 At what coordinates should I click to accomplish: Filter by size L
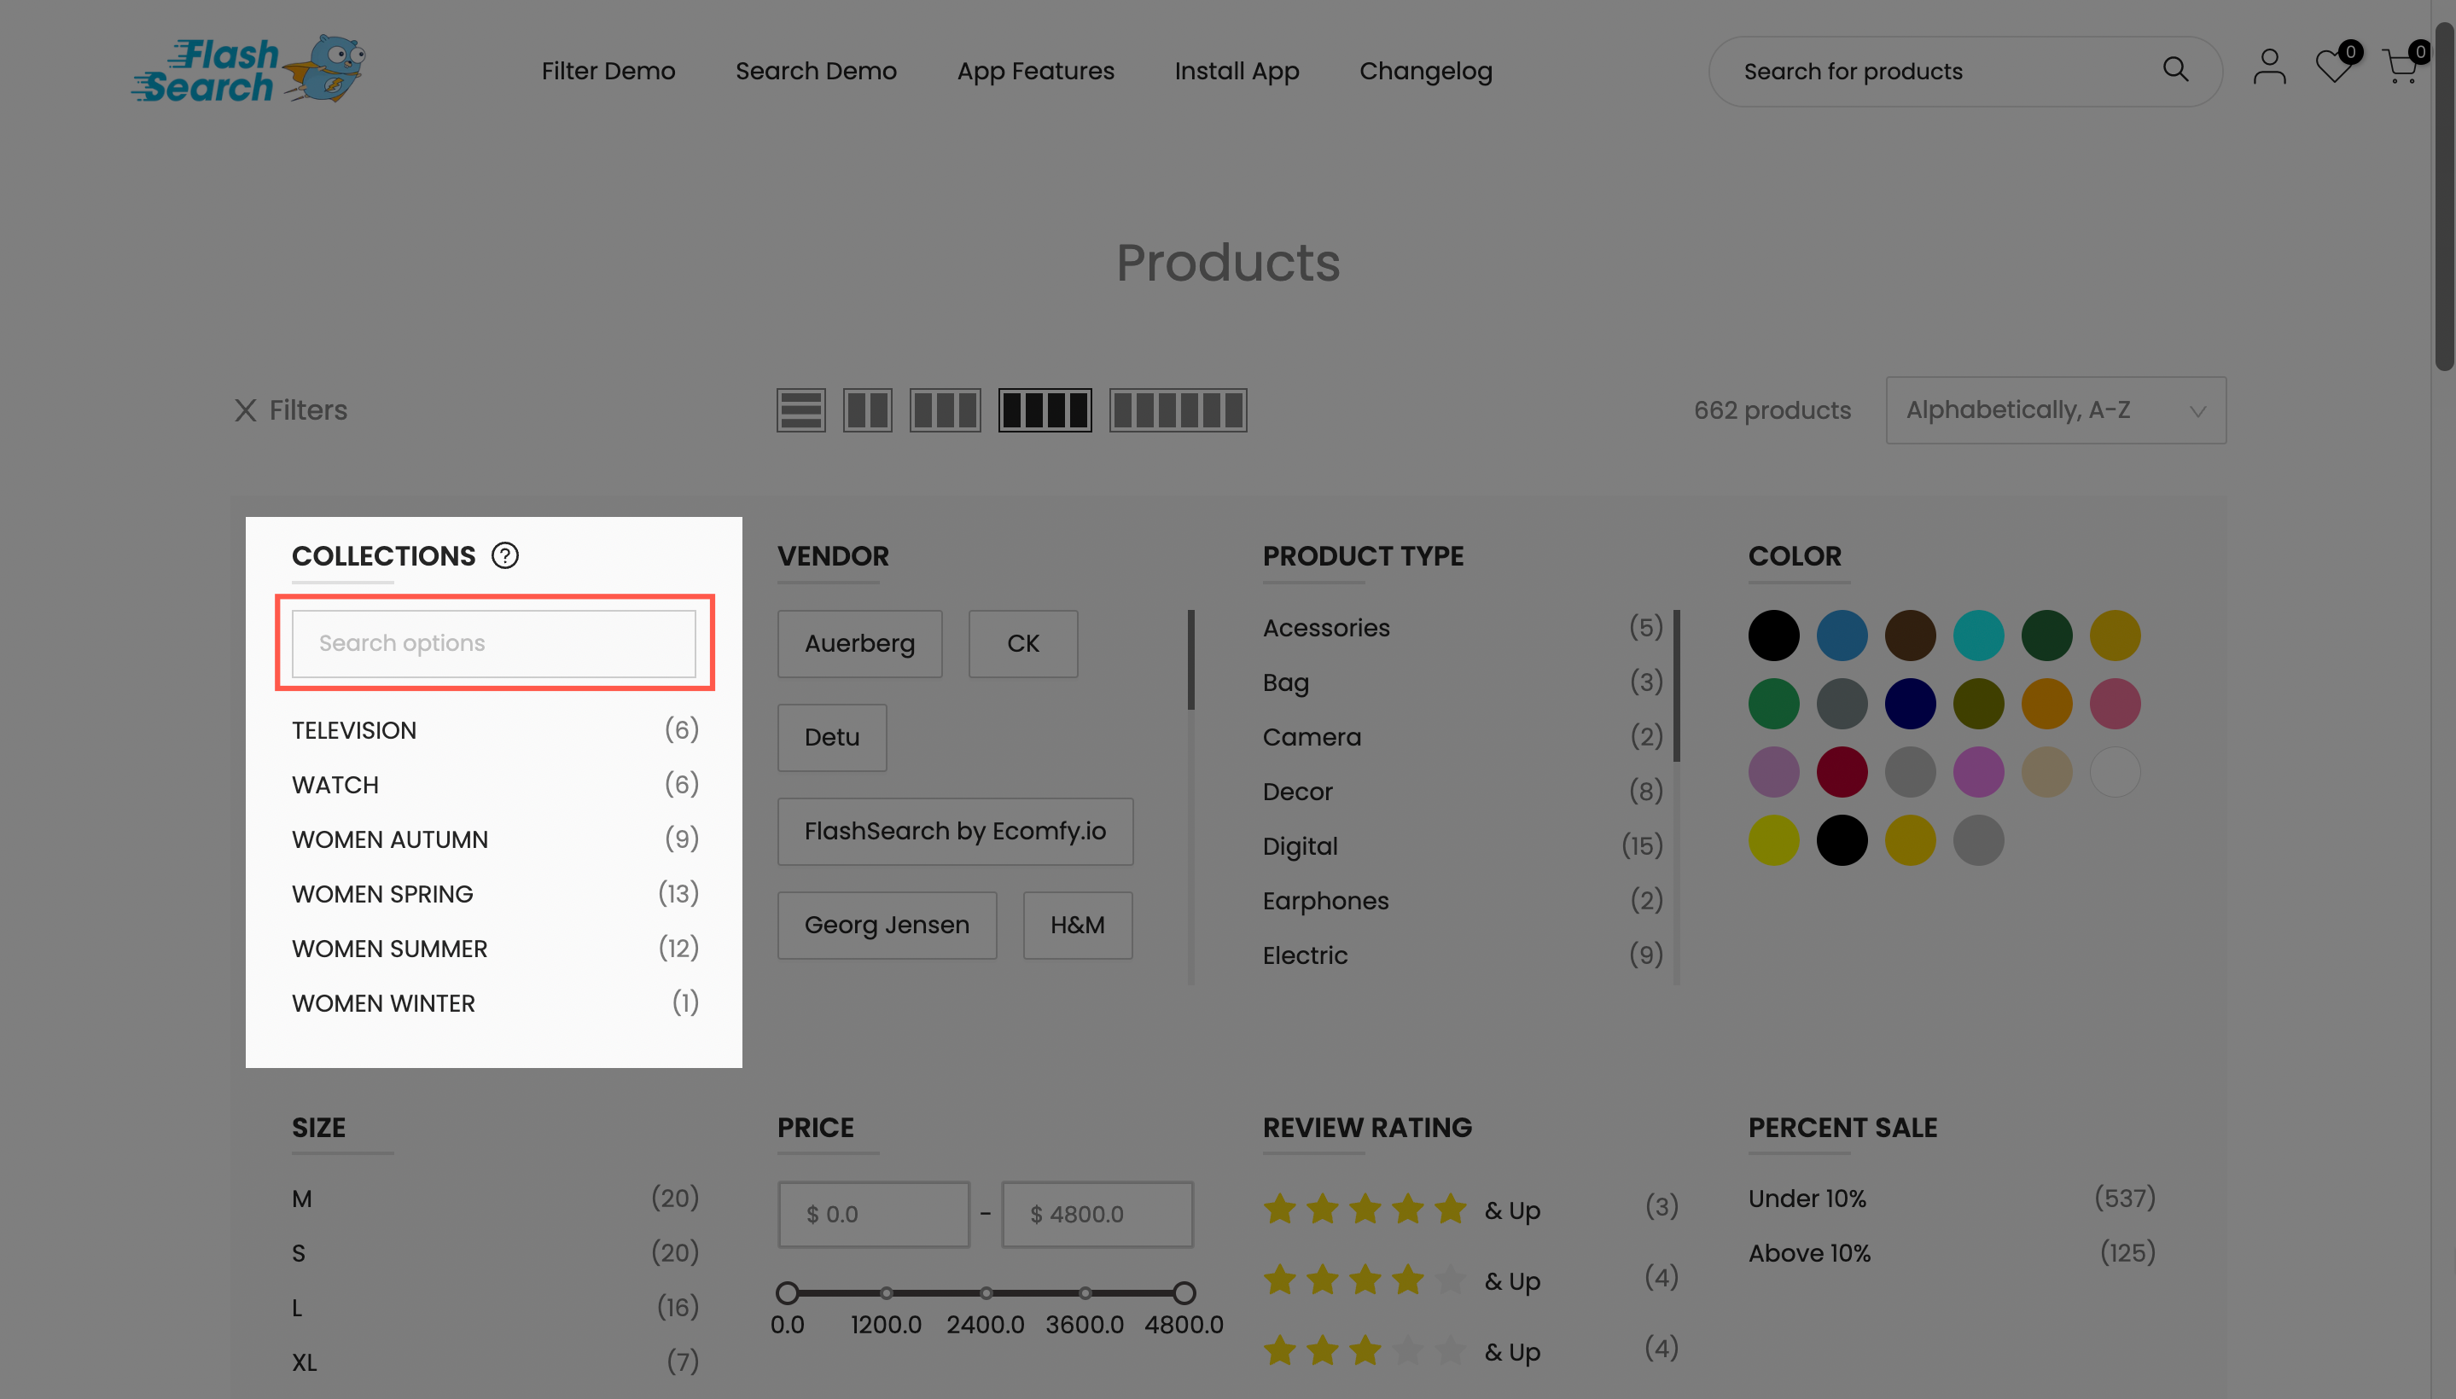click(x=495, y=1308)
